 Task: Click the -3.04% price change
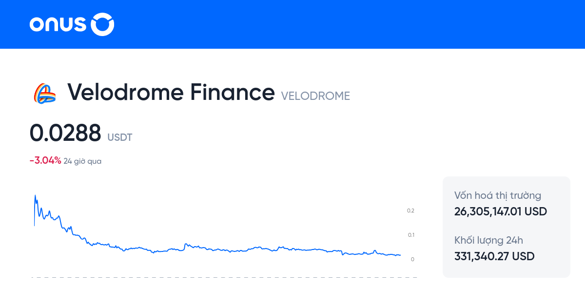(x=45, y=160)
